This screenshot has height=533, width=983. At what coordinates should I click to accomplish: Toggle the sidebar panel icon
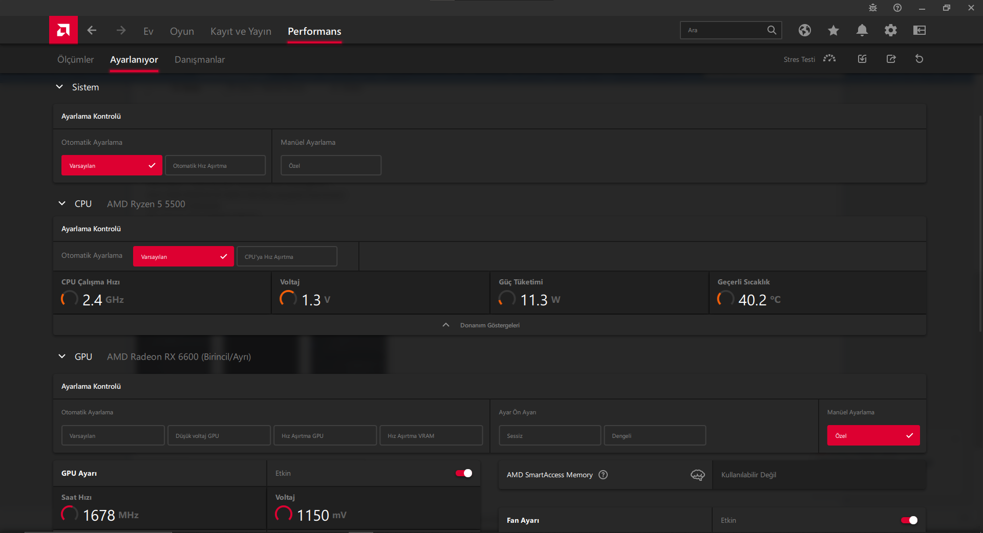920,30
